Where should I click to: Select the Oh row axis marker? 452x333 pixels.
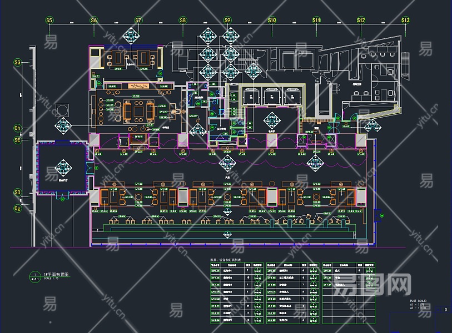17,128
